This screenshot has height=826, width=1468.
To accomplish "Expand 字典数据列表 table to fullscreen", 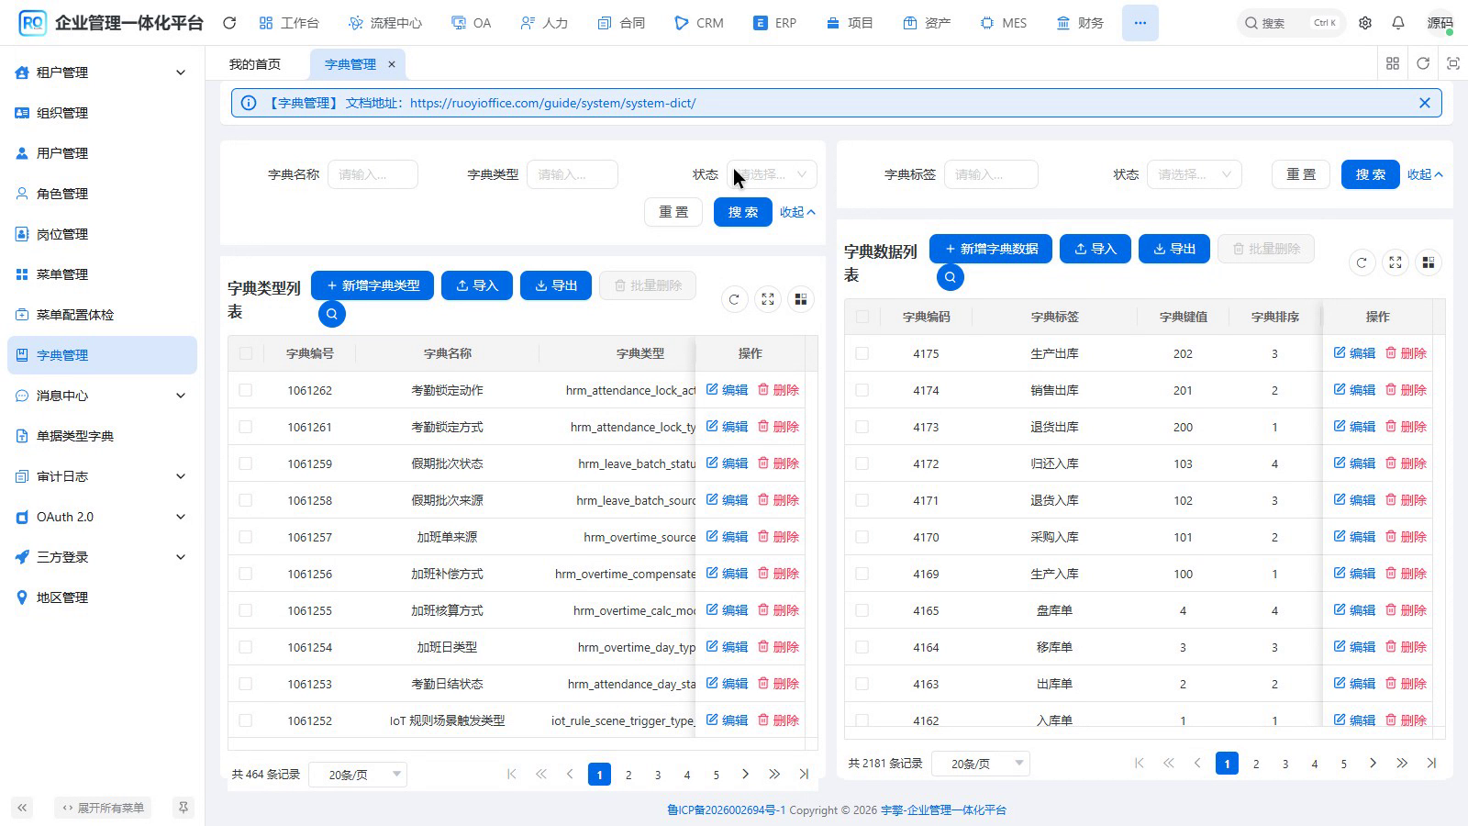I will tap(1396, 262).
